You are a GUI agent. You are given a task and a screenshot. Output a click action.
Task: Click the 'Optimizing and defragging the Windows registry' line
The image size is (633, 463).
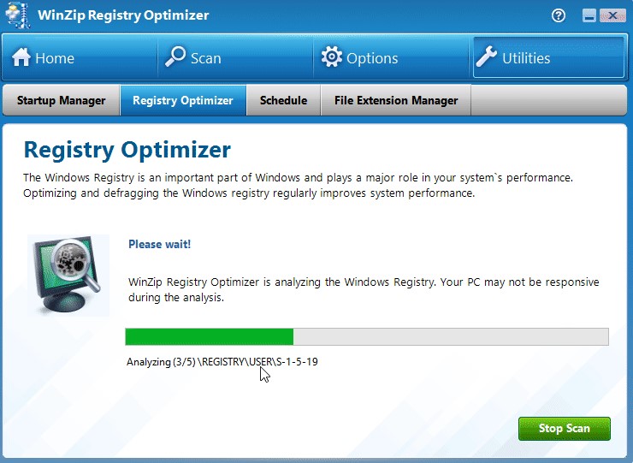(x=249, y=193)
